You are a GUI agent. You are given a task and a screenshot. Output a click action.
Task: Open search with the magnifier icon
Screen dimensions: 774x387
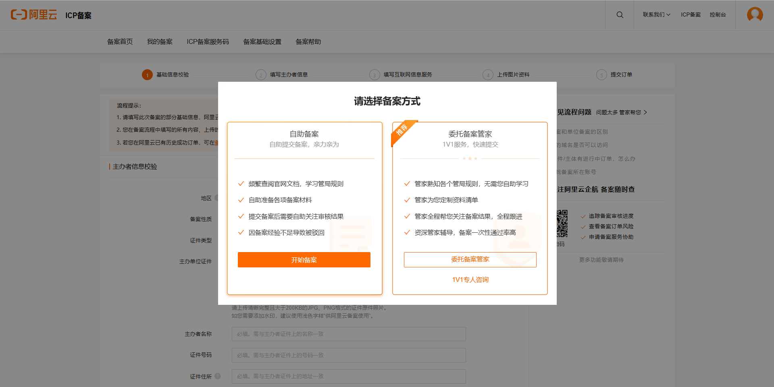click(620, 14)
